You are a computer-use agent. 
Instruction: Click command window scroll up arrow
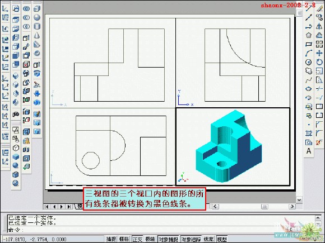(x=318, y=218)
